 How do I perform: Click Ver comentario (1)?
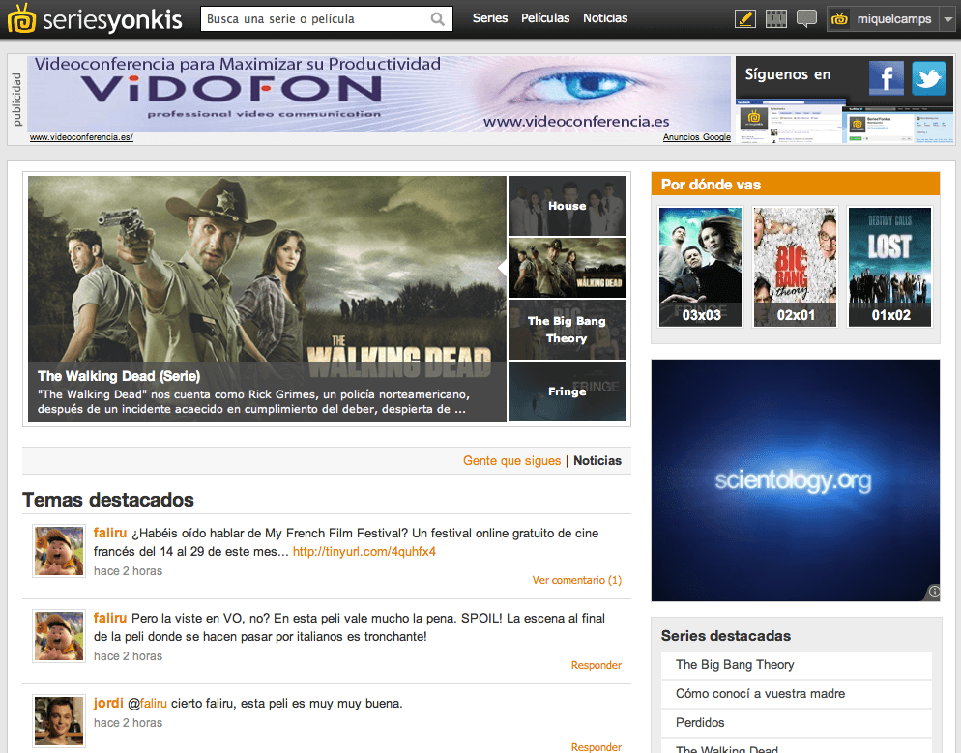click(577, 580)
